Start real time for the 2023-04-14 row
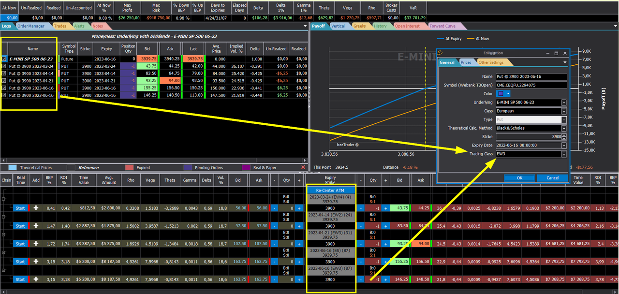The height and width of the screenshot is (294, 619). tap(20, 226)
